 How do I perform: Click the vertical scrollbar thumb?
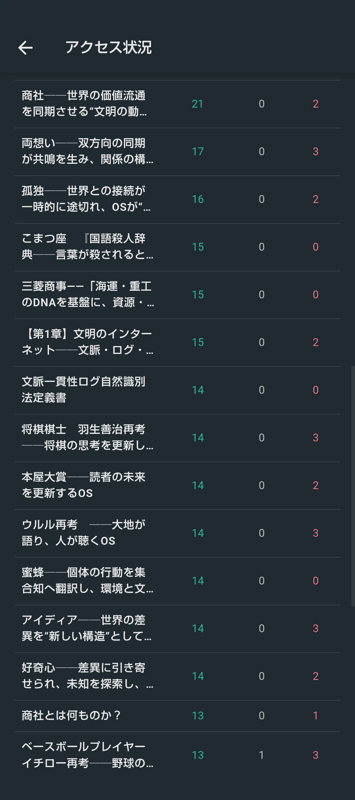(x=353, y=486)
